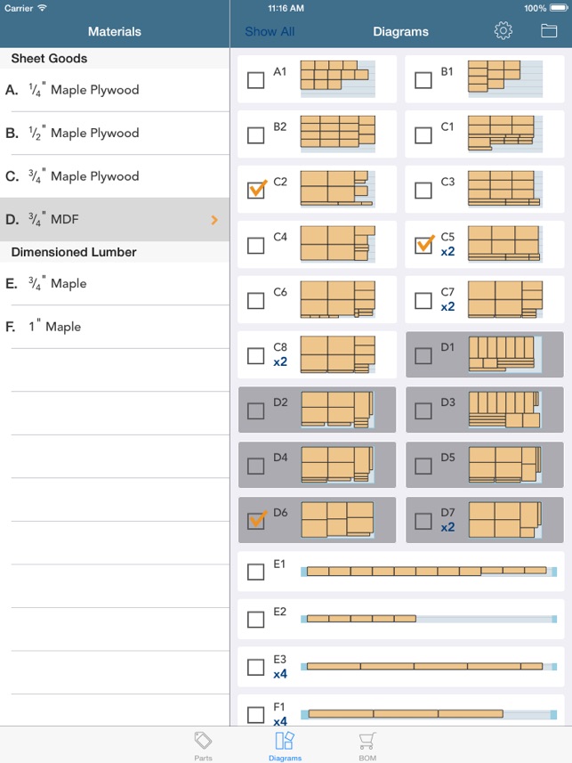
Task: Switch to the Parts tab
Action: click(x=203, y=746)
